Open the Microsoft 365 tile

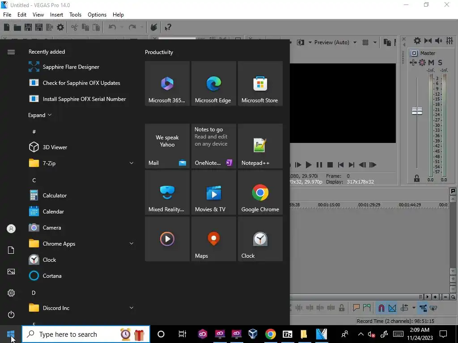click(x=167, y=84)
